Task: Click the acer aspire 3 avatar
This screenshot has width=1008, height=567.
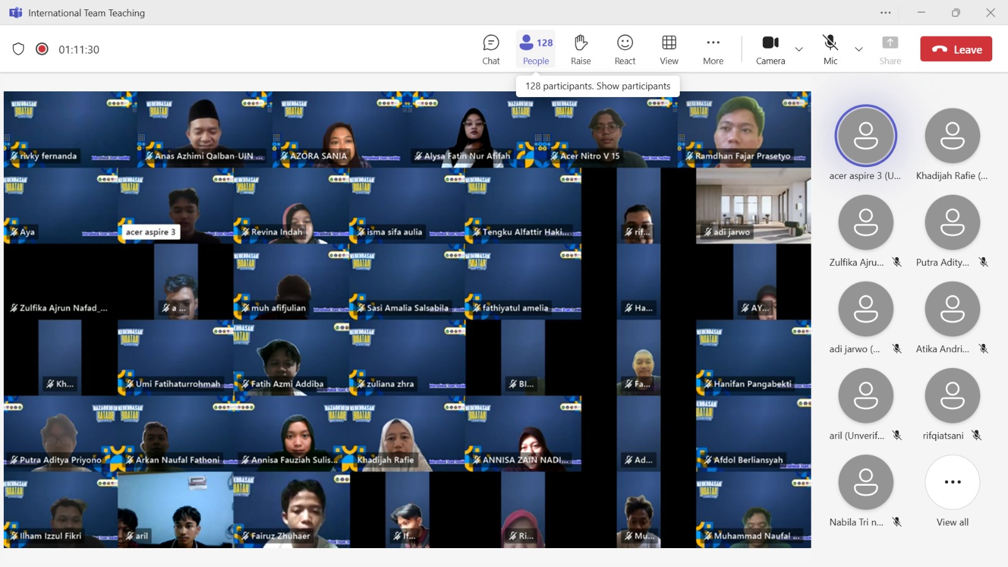Action: click(x=866, y=136)
